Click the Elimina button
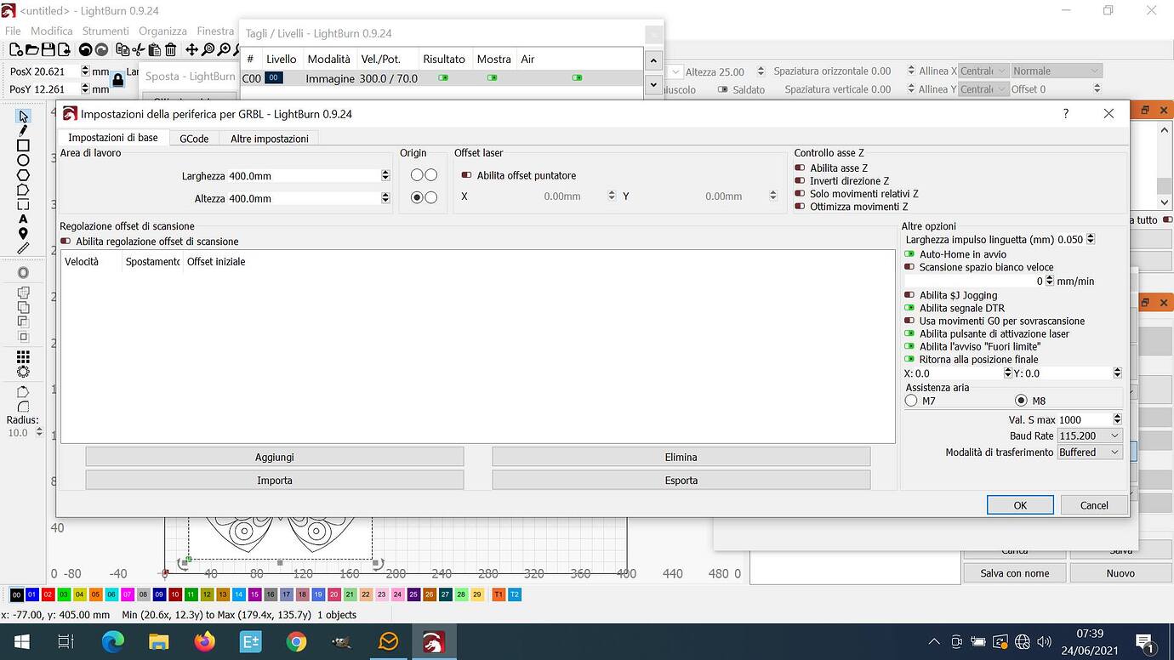Viewport: 1174px width, 660px height. 681,457
